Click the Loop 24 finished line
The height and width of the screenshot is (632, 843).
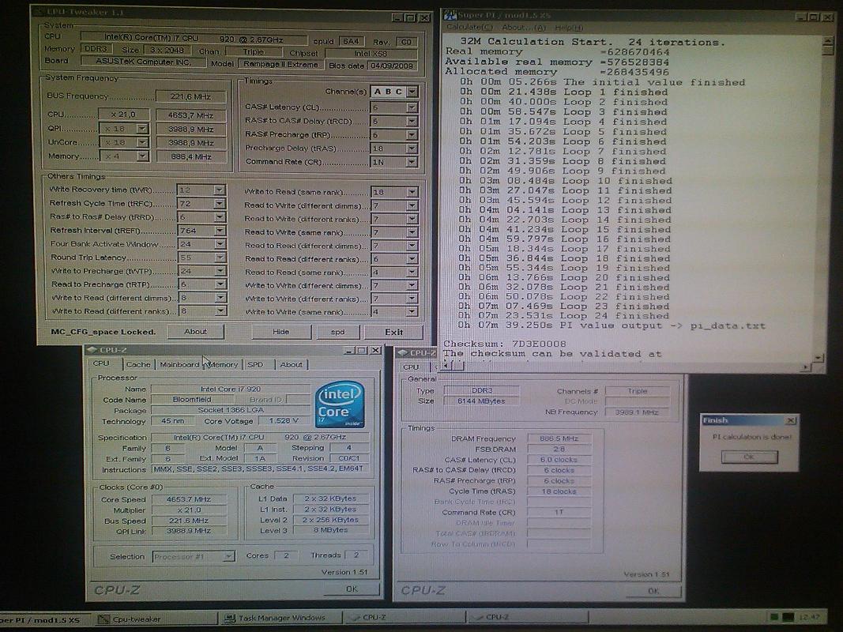tap(565, 316)
